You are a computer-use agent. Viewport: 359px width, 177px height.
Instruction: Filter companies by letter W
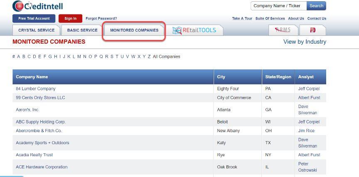[x=133, y=57]
